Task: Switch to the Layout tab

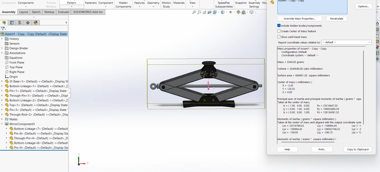Action: click(24, 12)
